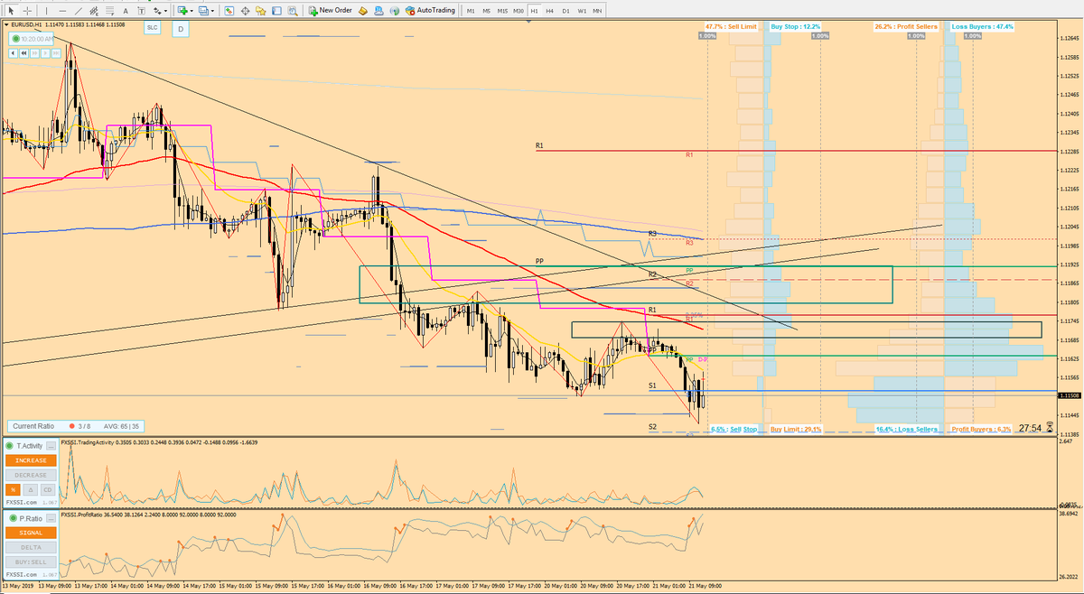This screenshot has width=1084, height=594.
Task: Open the P.Ratio panel menu button
Action: tap(51, 518)
